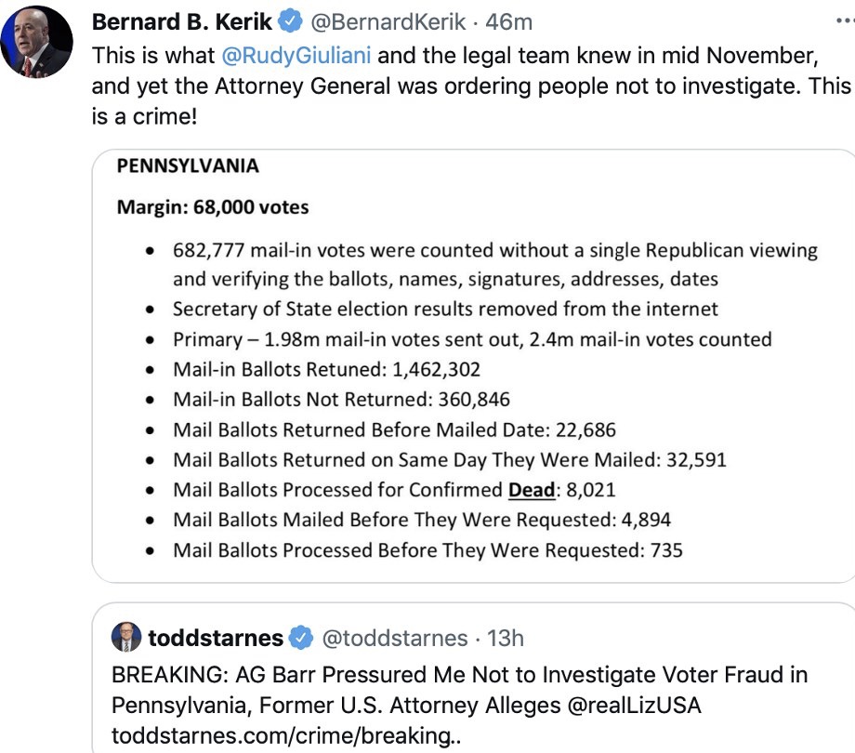Click the 13h quoted tweet timestamp
This screenshot has height=753, width=855.
(506, 639)
